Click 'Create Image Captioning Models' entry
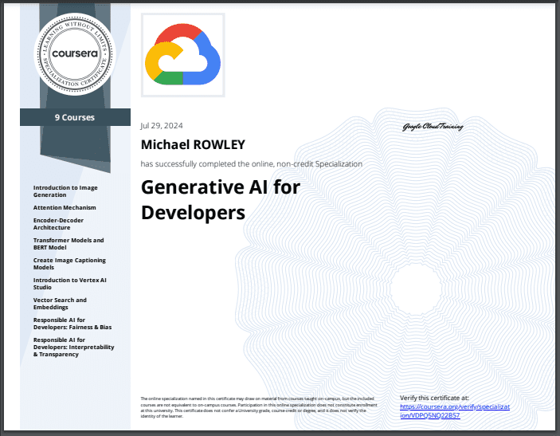 [x=69, y=264]
